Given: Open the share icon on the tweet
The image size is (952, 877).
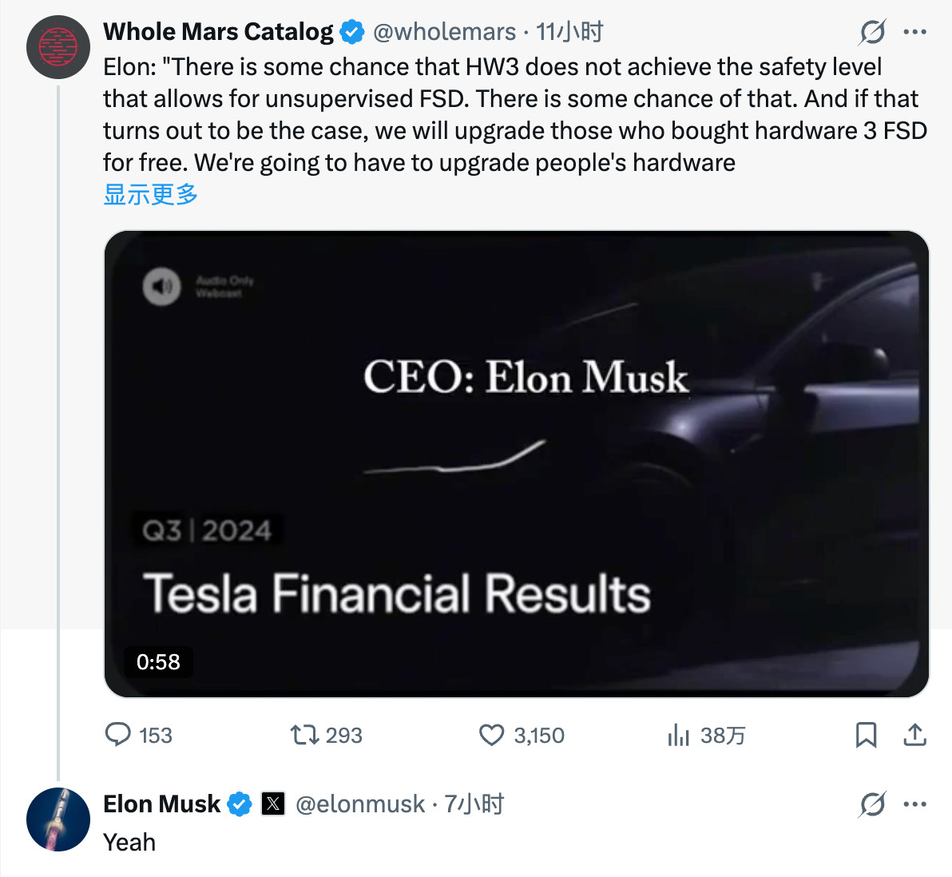Looking at the screenshot, I should (x=916, y=735).
